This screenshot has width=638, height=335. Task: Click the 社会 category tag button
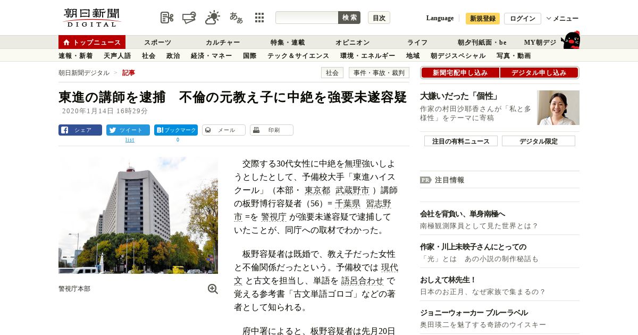332,73
